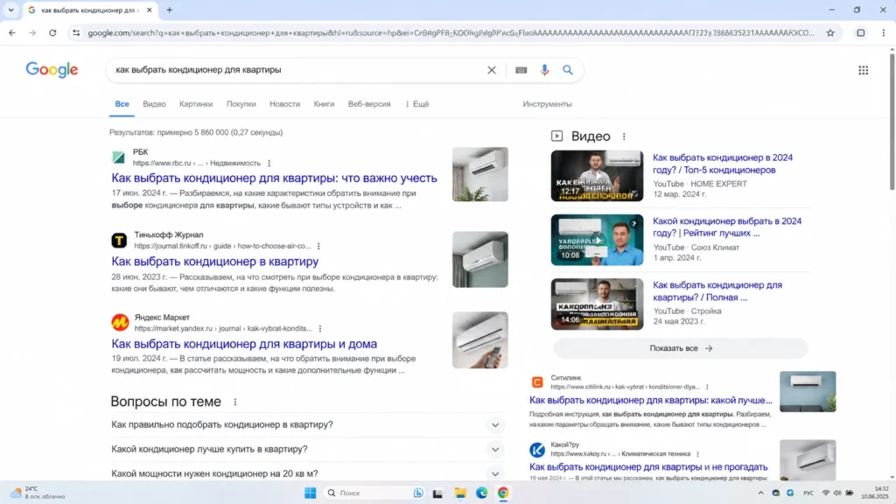Open more options for the Какой.ру result
The width and height of the screenshot is (896, 504).
point(697,454)
